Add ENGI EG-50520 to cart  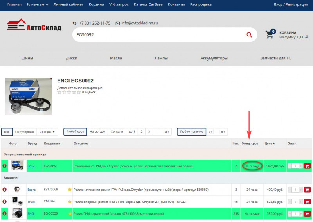pyautogui.click(x=308, y=214)
